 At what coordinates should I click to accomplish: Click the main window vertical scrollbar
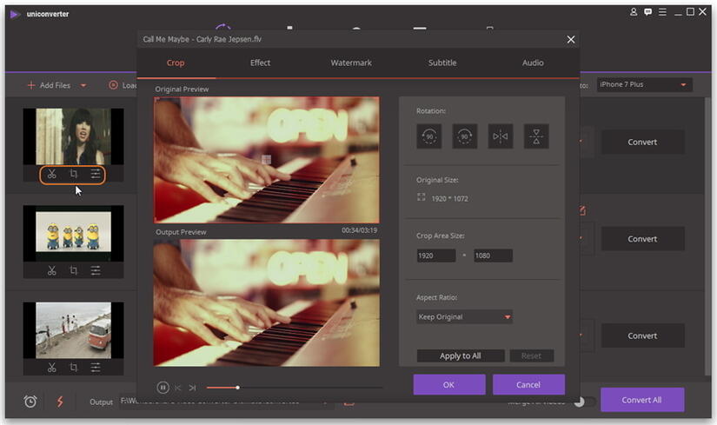point(707,238)
